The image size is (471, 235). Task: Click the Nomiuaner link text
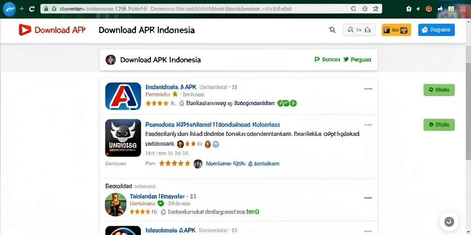(x=225, y=164)
